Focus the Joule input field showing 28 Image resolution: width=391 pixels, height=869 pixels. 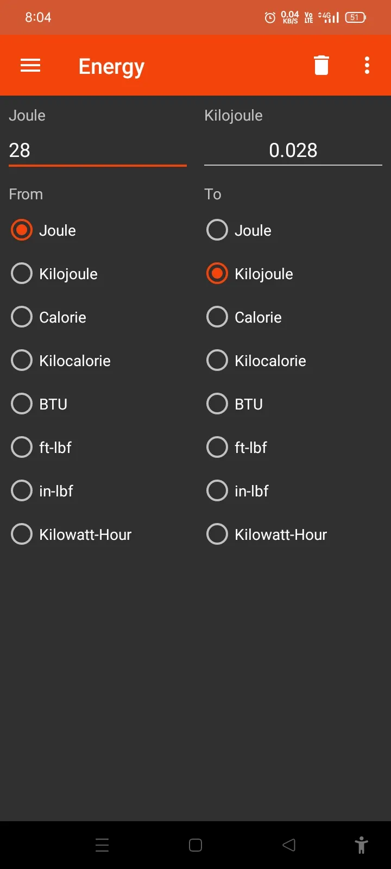98,150
